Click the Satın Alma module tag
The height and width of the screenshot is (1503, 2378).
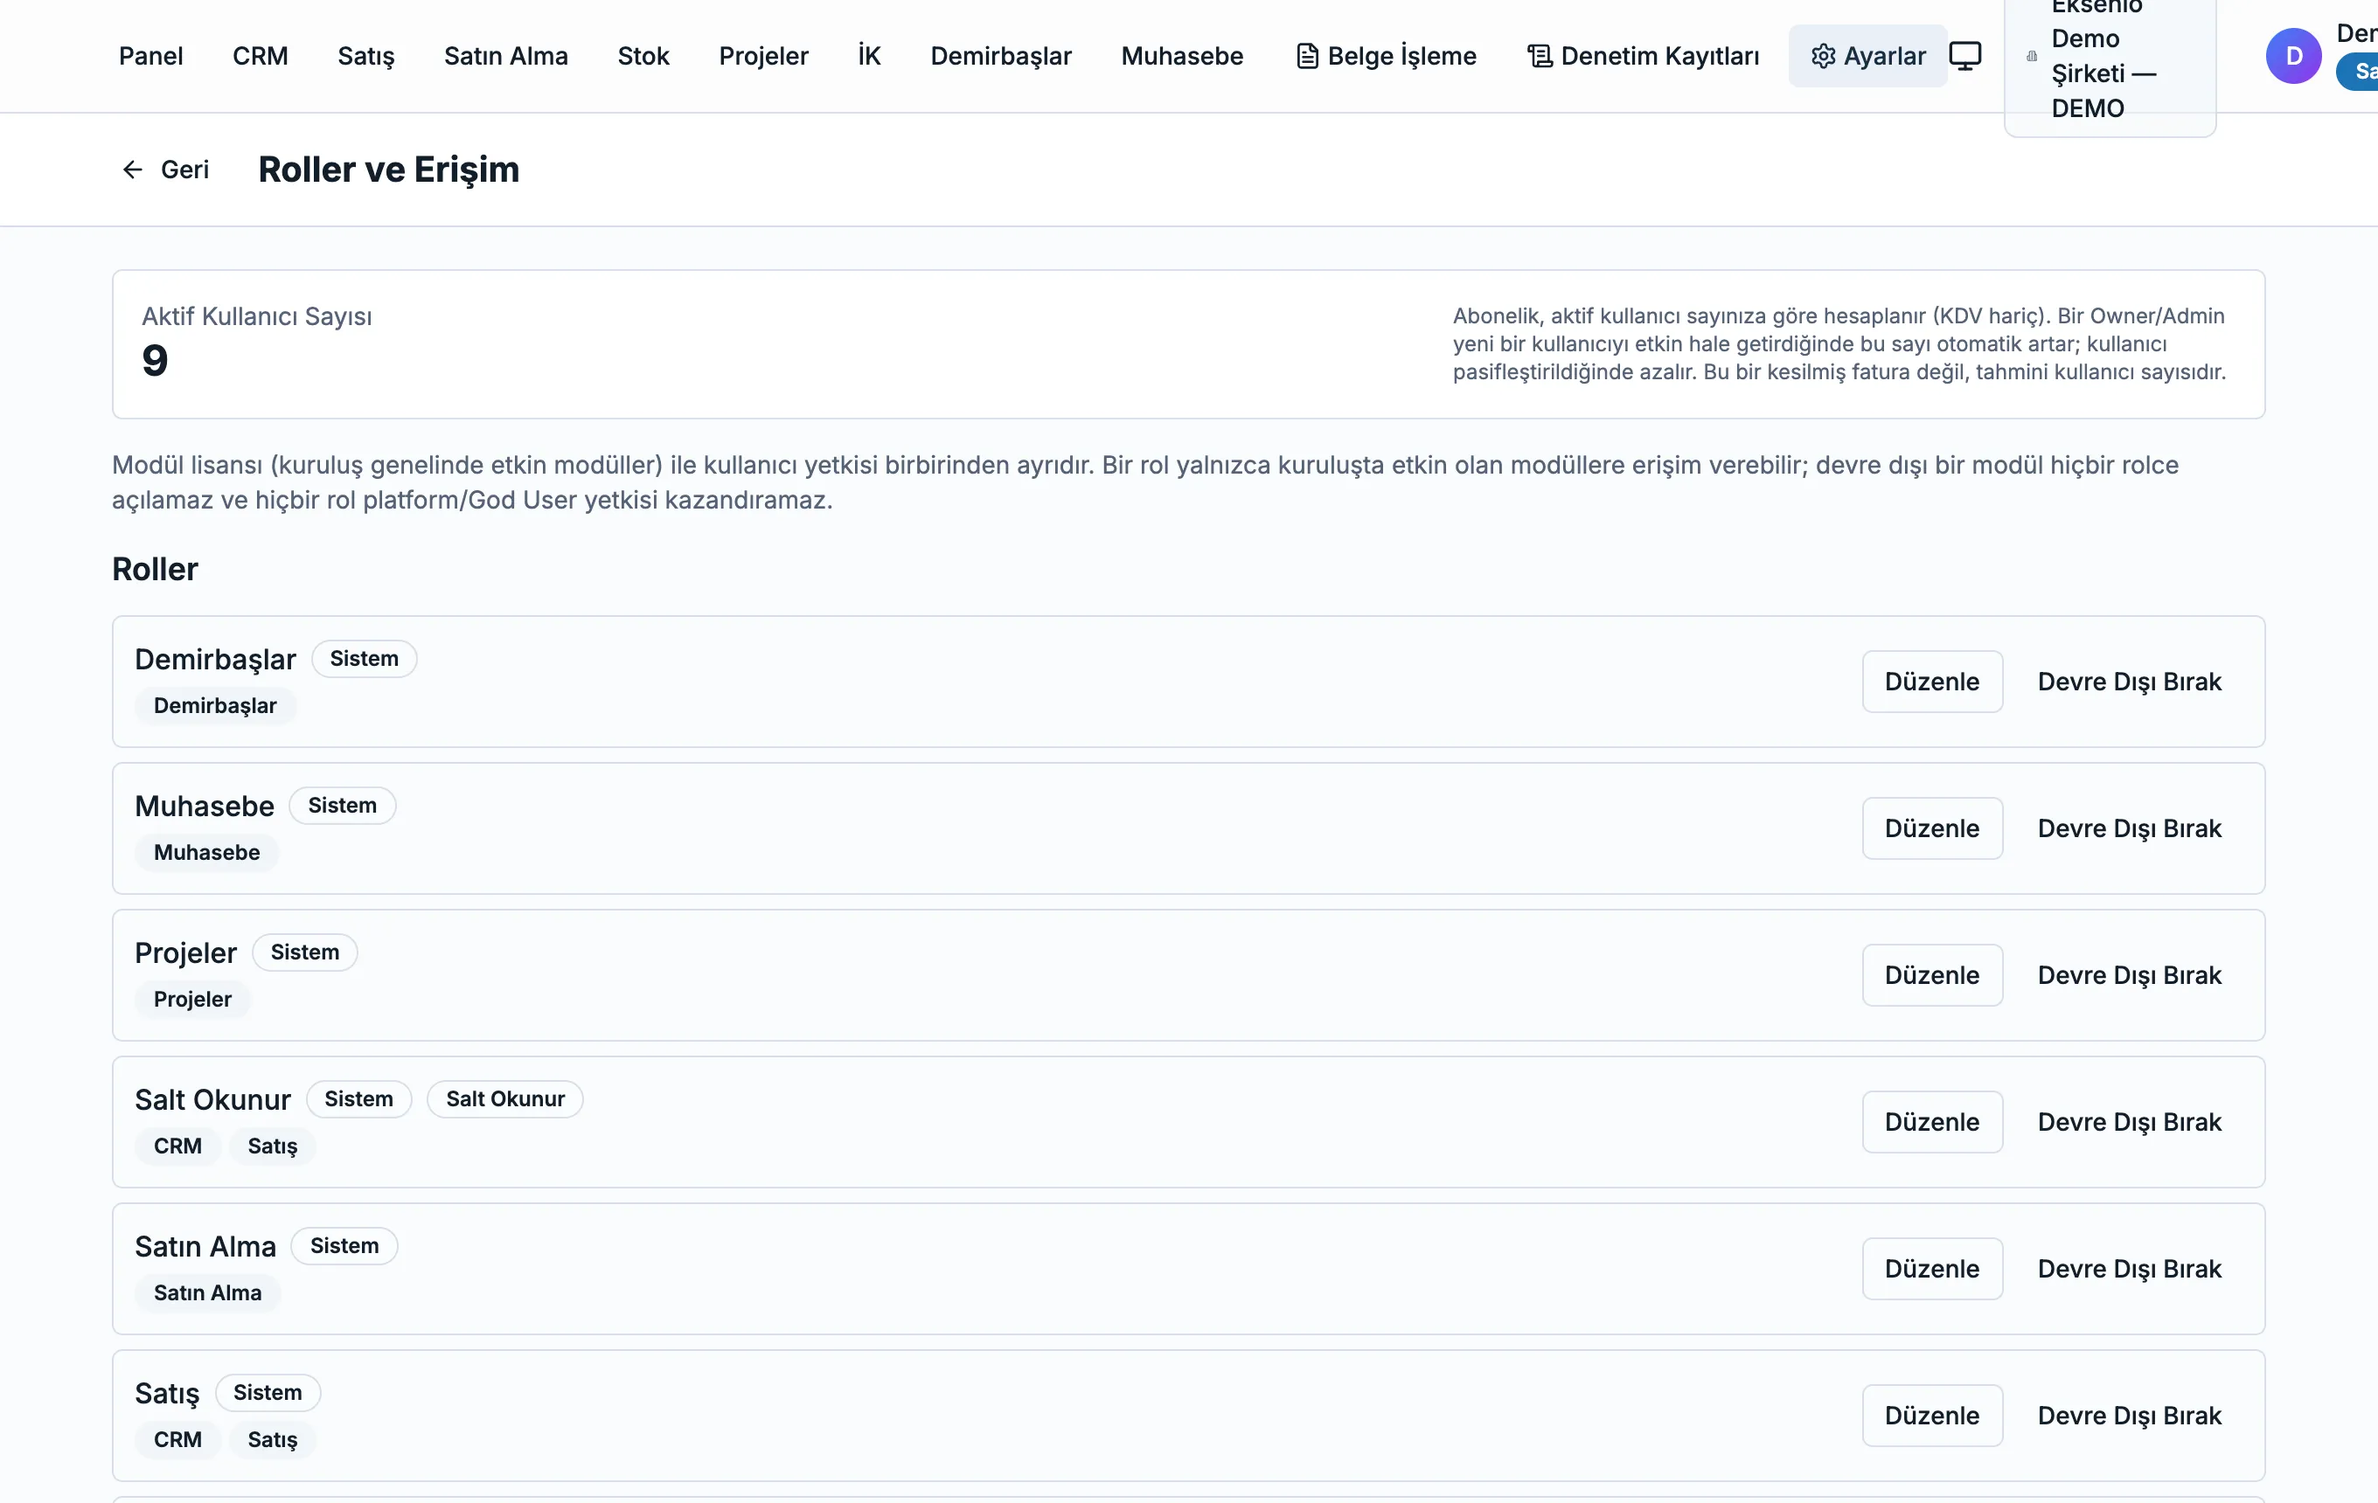[x=207, y=1294]
